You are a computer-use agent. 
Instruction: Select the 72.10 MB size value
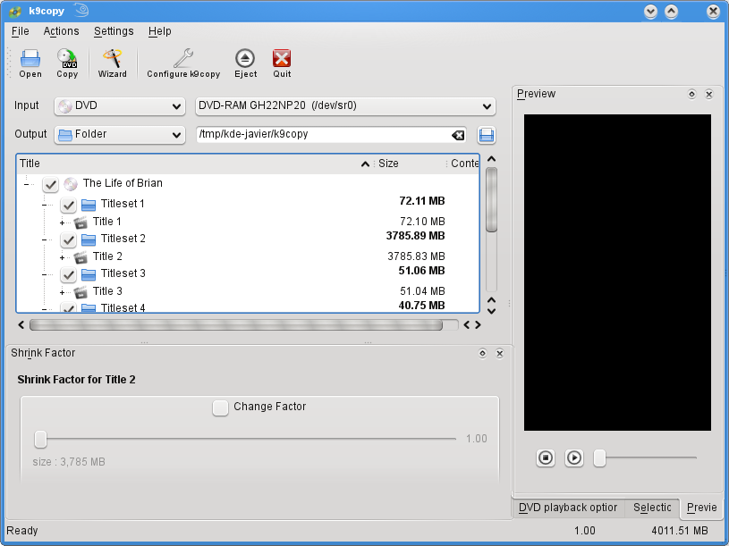[x=422, y=222]
